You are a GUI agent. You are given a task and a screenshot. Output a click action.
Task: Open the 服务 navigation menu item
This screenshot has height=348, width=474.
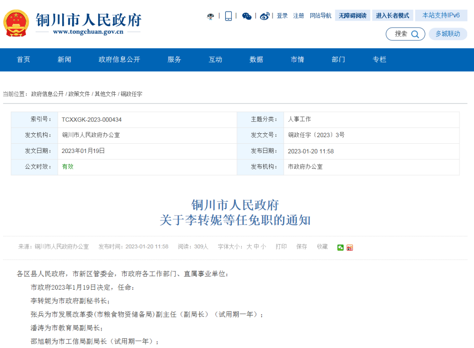click(x=174, y=60)
